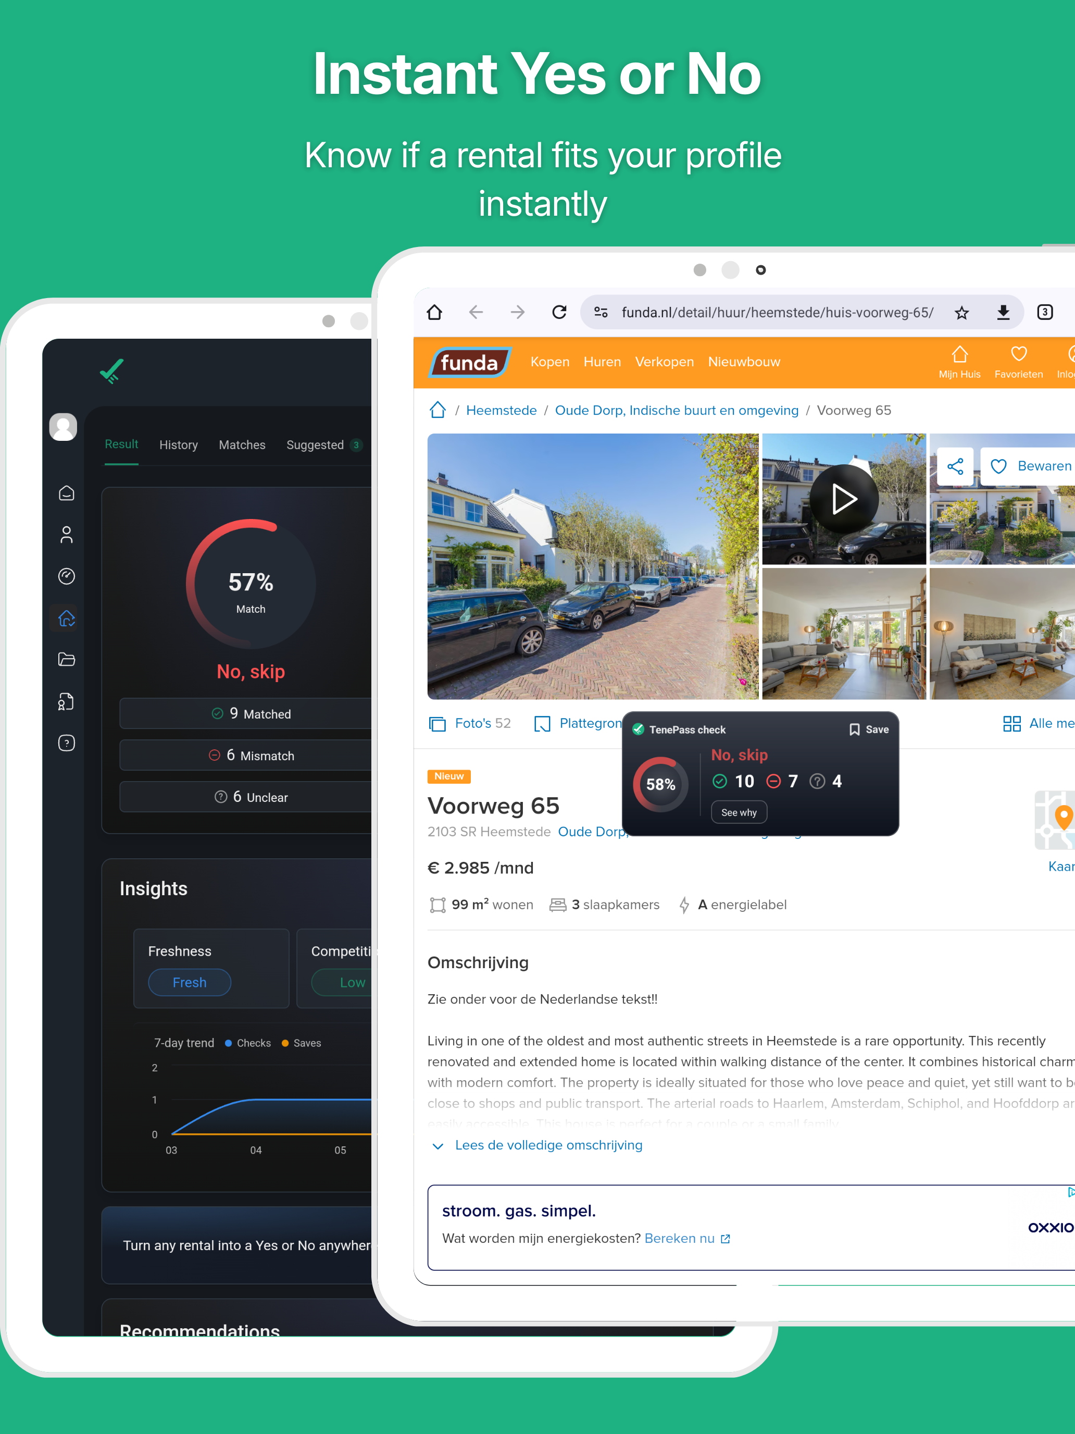The height and width of the screenshot is (1434, 1075).
Task: Click the funda logo
Action: tap(470, 362)
